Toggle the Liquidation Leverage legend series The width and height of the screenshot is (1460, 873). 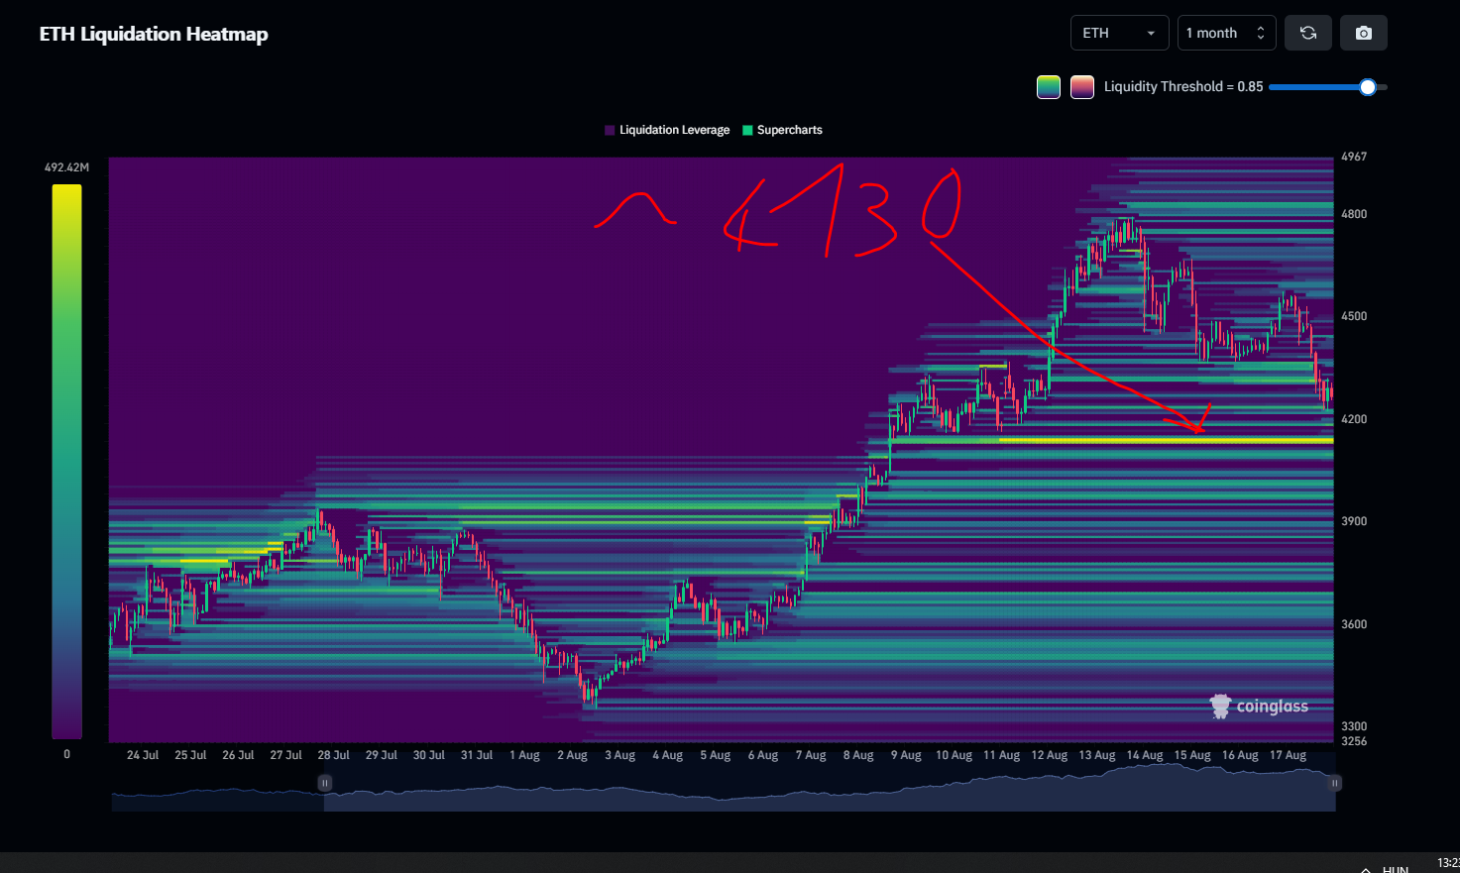(667, 130)
